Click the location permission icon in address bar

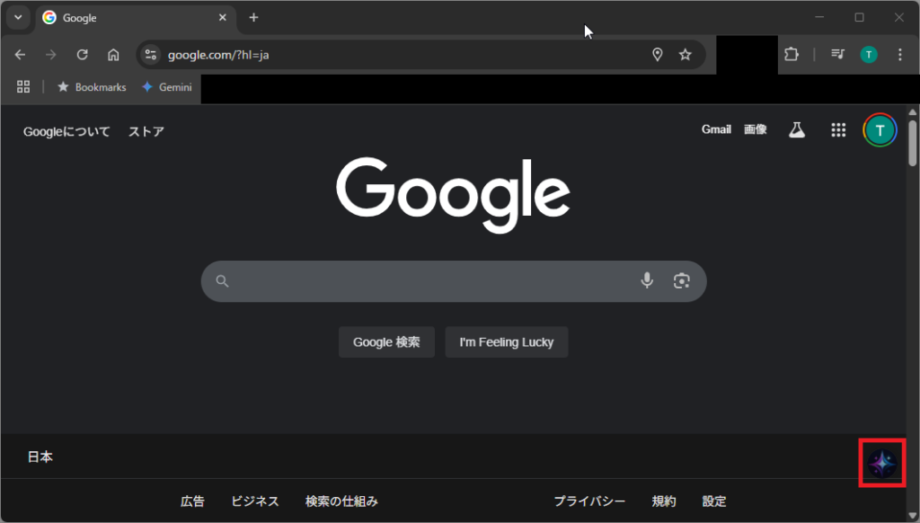tap(657, 55)
